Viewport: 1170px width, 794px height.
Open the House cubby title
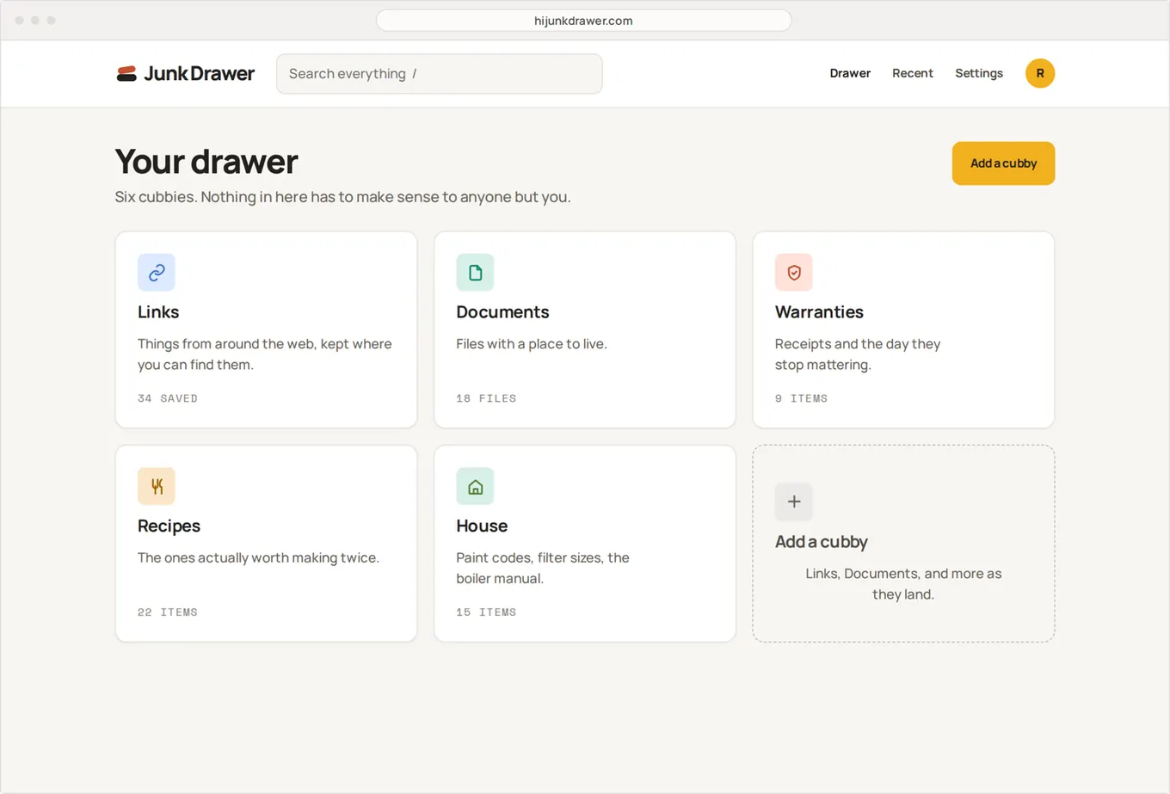tap(482, 526)
